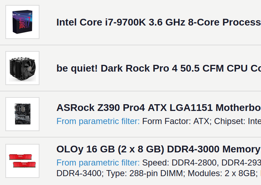
Task: Click "From parametric filter" under OLOy memory
Action: coord(98,163)
